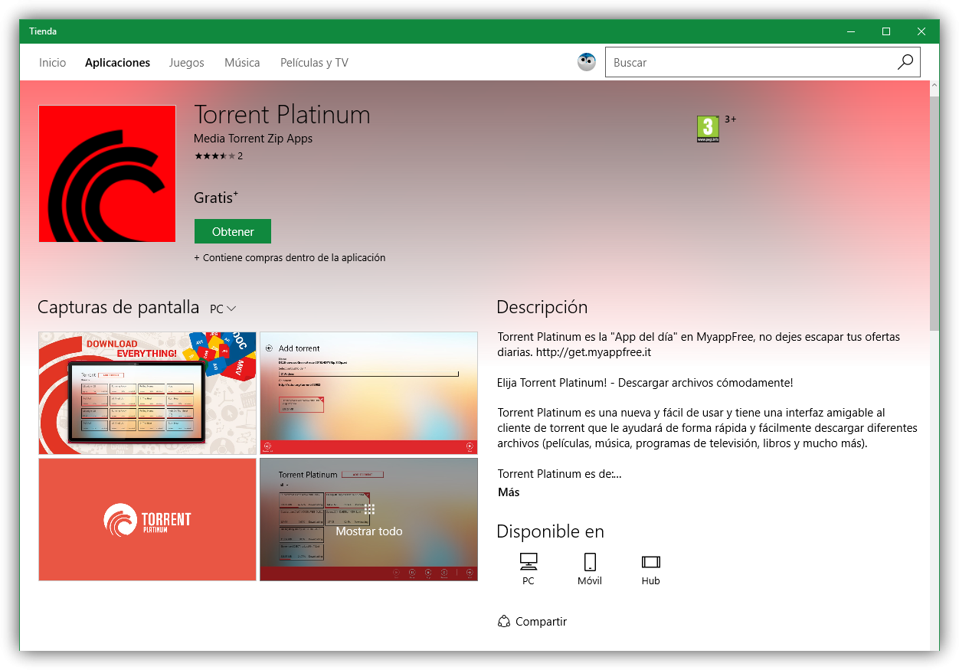959x670 pixels.
Task: Click the Compartir share icon
Action: pyautogui.click(x=503, y=622)
